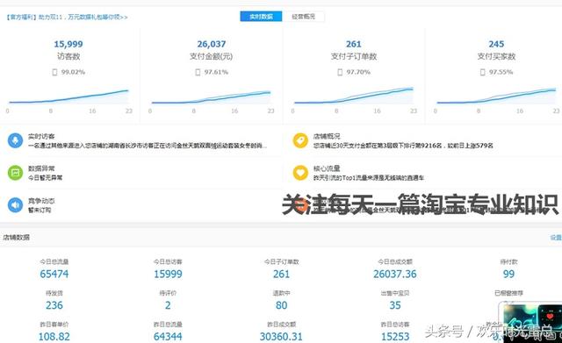This screenshot has width=562, height=343.
Task: Click the 支付金额(元) value 26,037
Action: (x=211, y=44)
